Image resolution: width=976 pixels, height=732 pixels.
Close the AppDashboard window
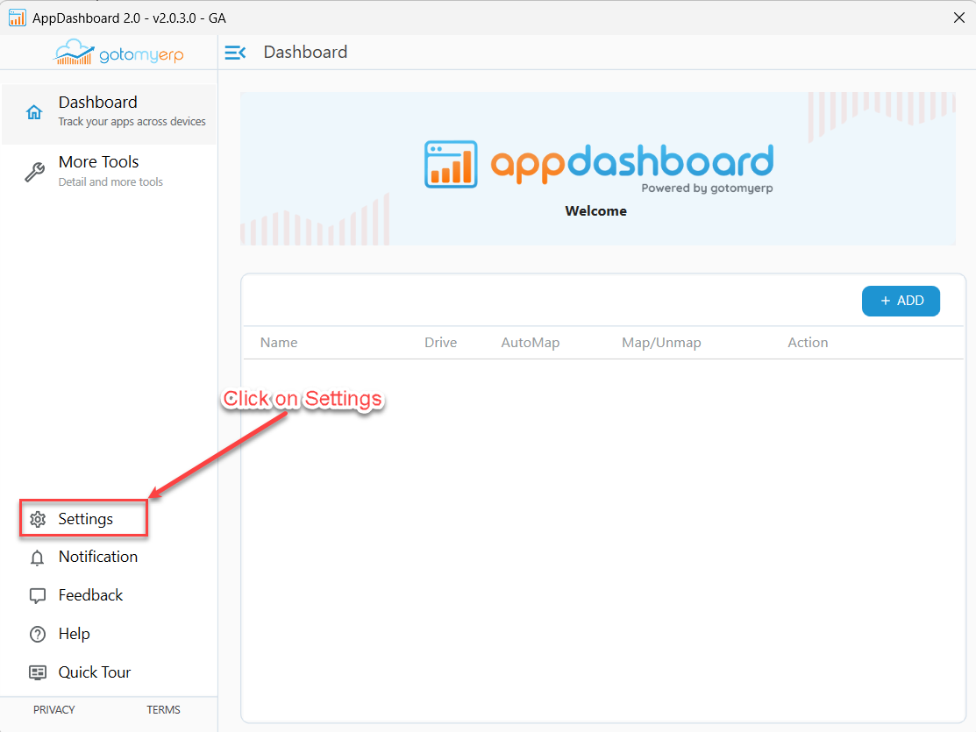point(958,18)
